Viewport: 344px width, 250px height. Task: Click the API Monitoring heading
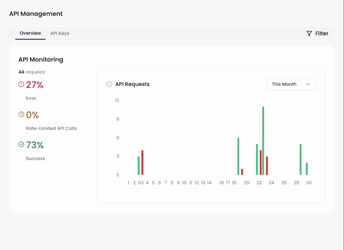coord(41,59)
